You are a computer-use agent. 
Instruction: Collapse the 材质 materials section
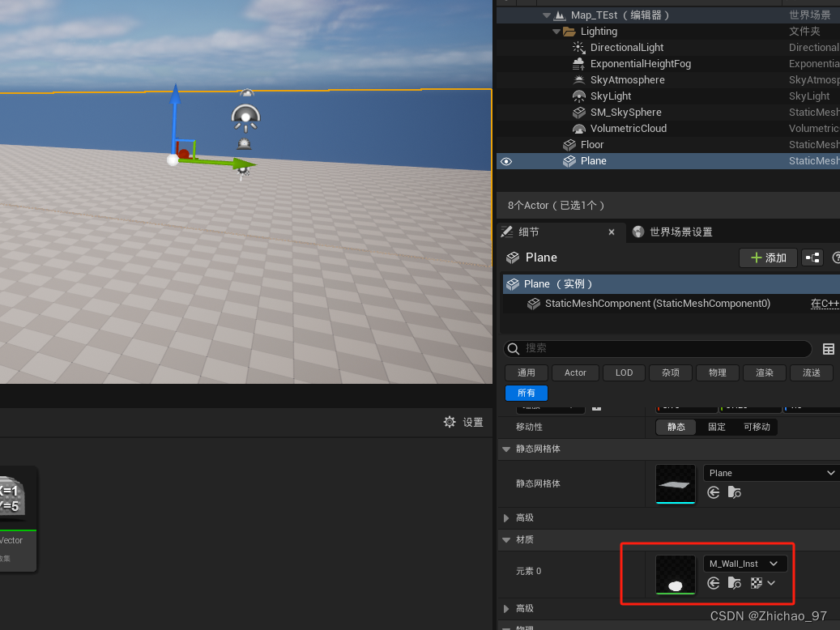click(506, 540)
